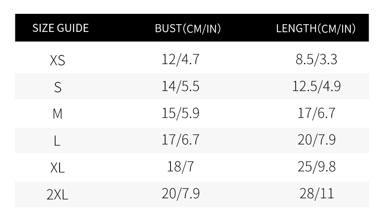Viewport: 384px width, 223px height.
Task: Click the 20/7.9 length value for L
Action: [x=317, y=140]
